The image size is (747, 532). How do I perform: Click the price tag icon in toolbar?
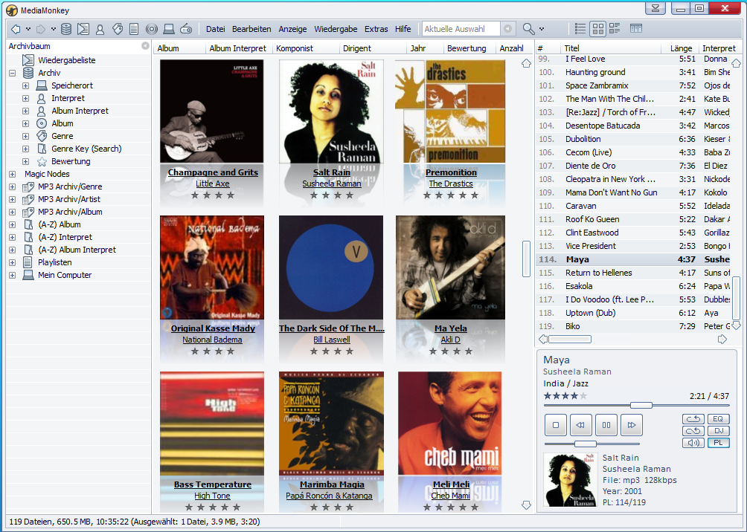(118, 29)
